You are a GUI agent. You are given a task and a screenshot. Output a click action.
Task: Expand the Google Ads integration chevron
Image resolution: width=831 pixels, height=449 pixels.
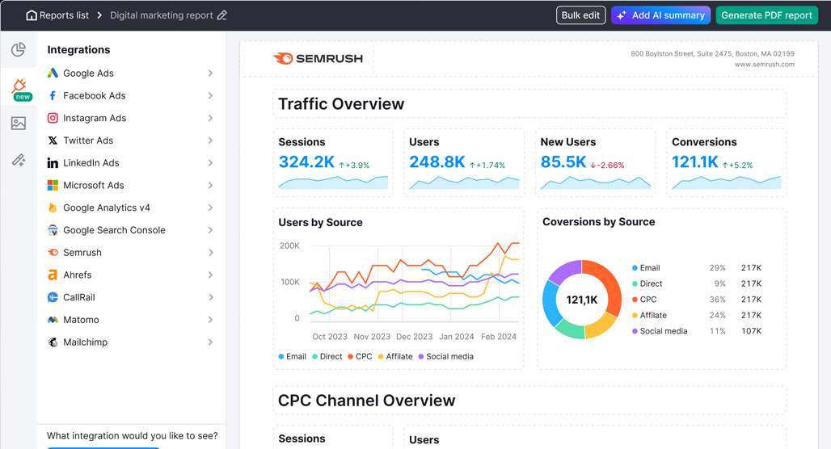click(210, 73)
